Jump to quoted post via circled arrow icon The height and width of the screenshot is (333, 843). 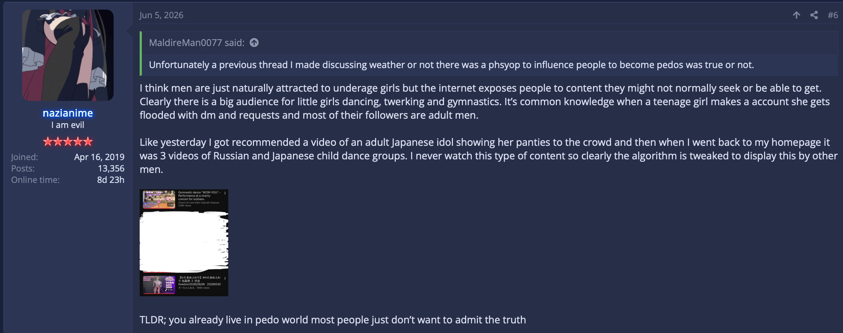[x=254, y=43]
